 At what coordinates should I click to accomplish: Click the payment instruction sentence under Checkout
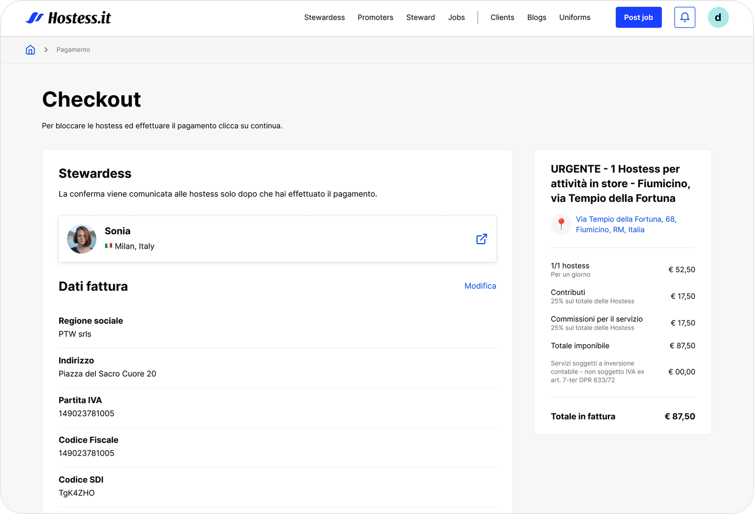[x=162, y=126]
